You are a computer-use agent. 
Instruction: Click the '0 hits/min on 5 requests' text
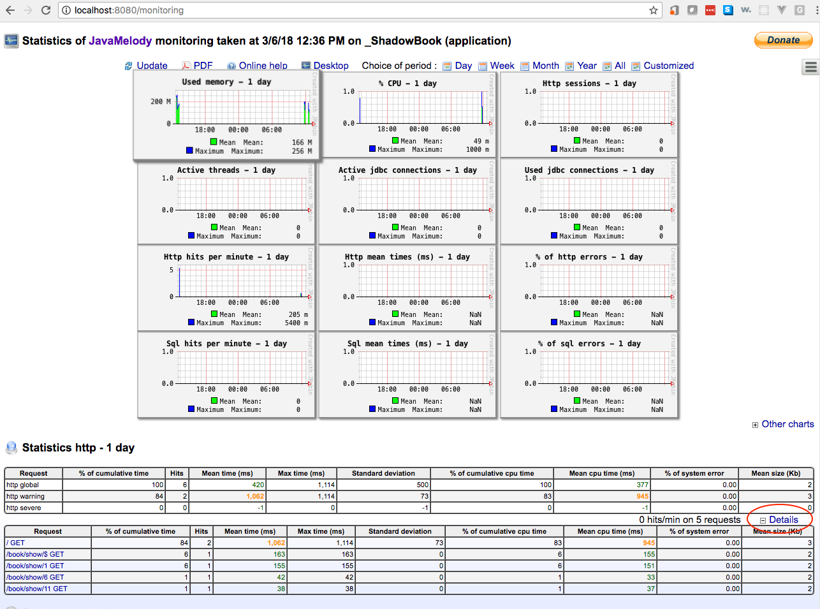690,520
